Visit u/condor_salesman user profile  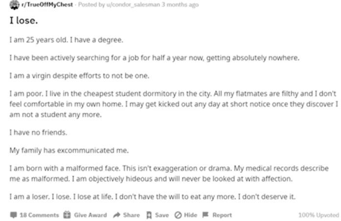point(133,4)
